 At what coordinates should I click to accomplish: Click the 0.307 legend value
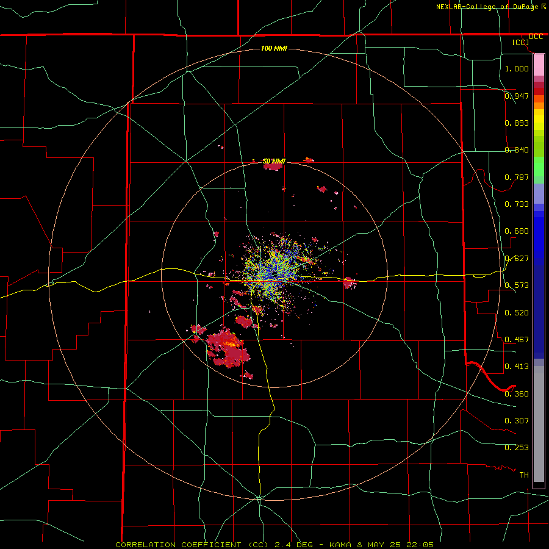point(517,421)
